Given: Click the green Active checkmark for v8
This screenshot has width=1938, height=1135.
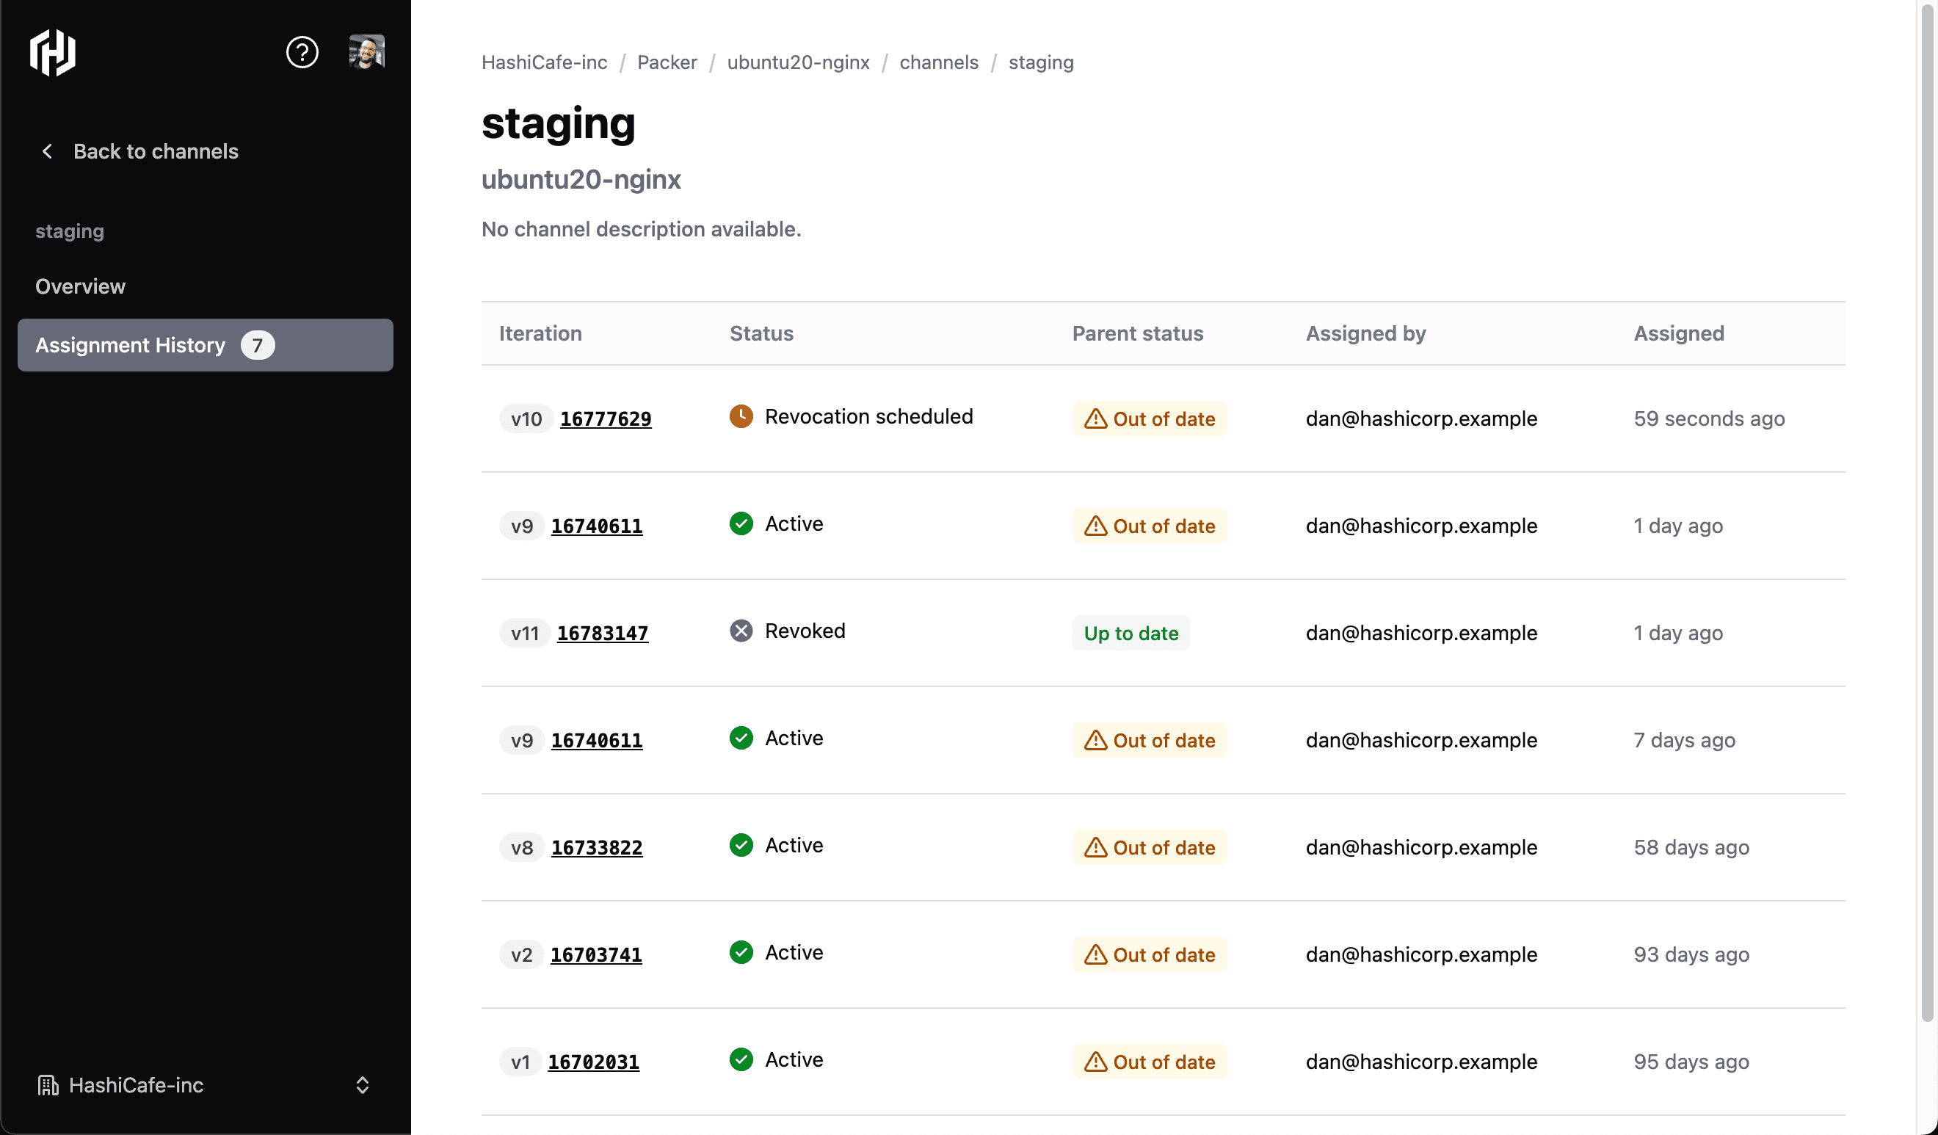Looking at the screenshot, I should tap(741, 845).
